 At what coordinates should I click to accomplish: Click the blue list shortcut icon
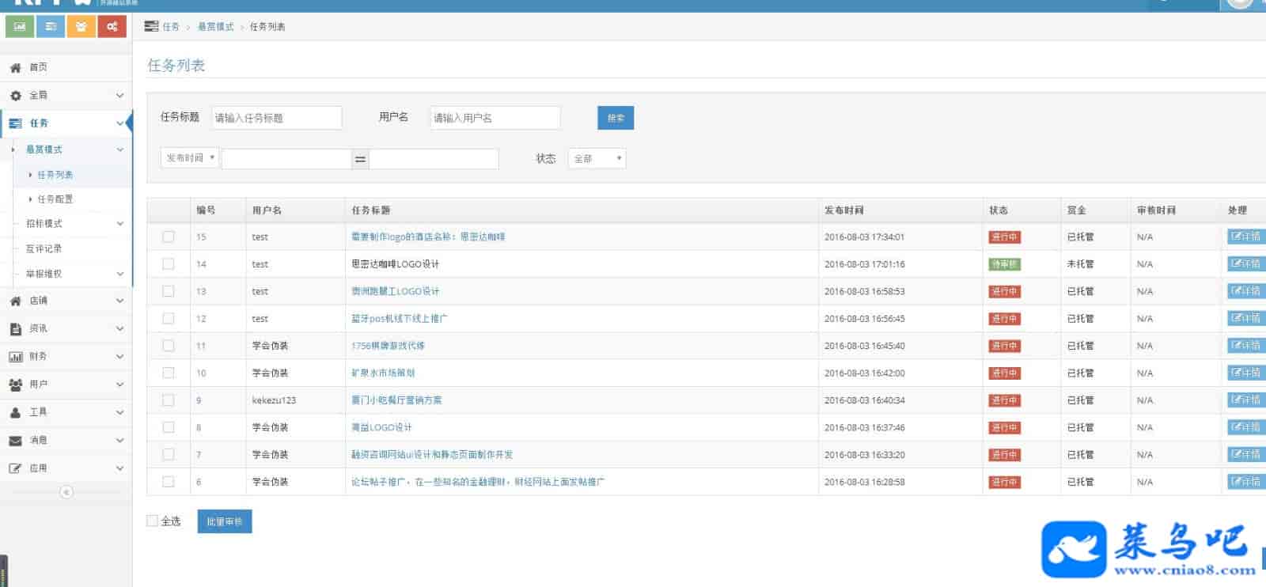[x=51, y=27]
